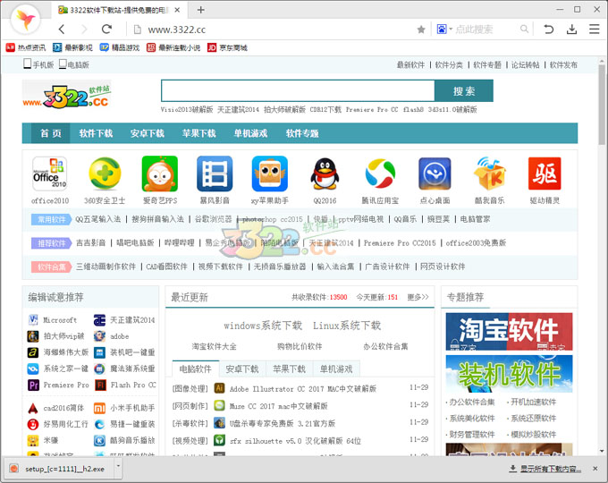
Task: Open downloaded setup_[c=1111]_h2.exe item
Action: (59, 469)
